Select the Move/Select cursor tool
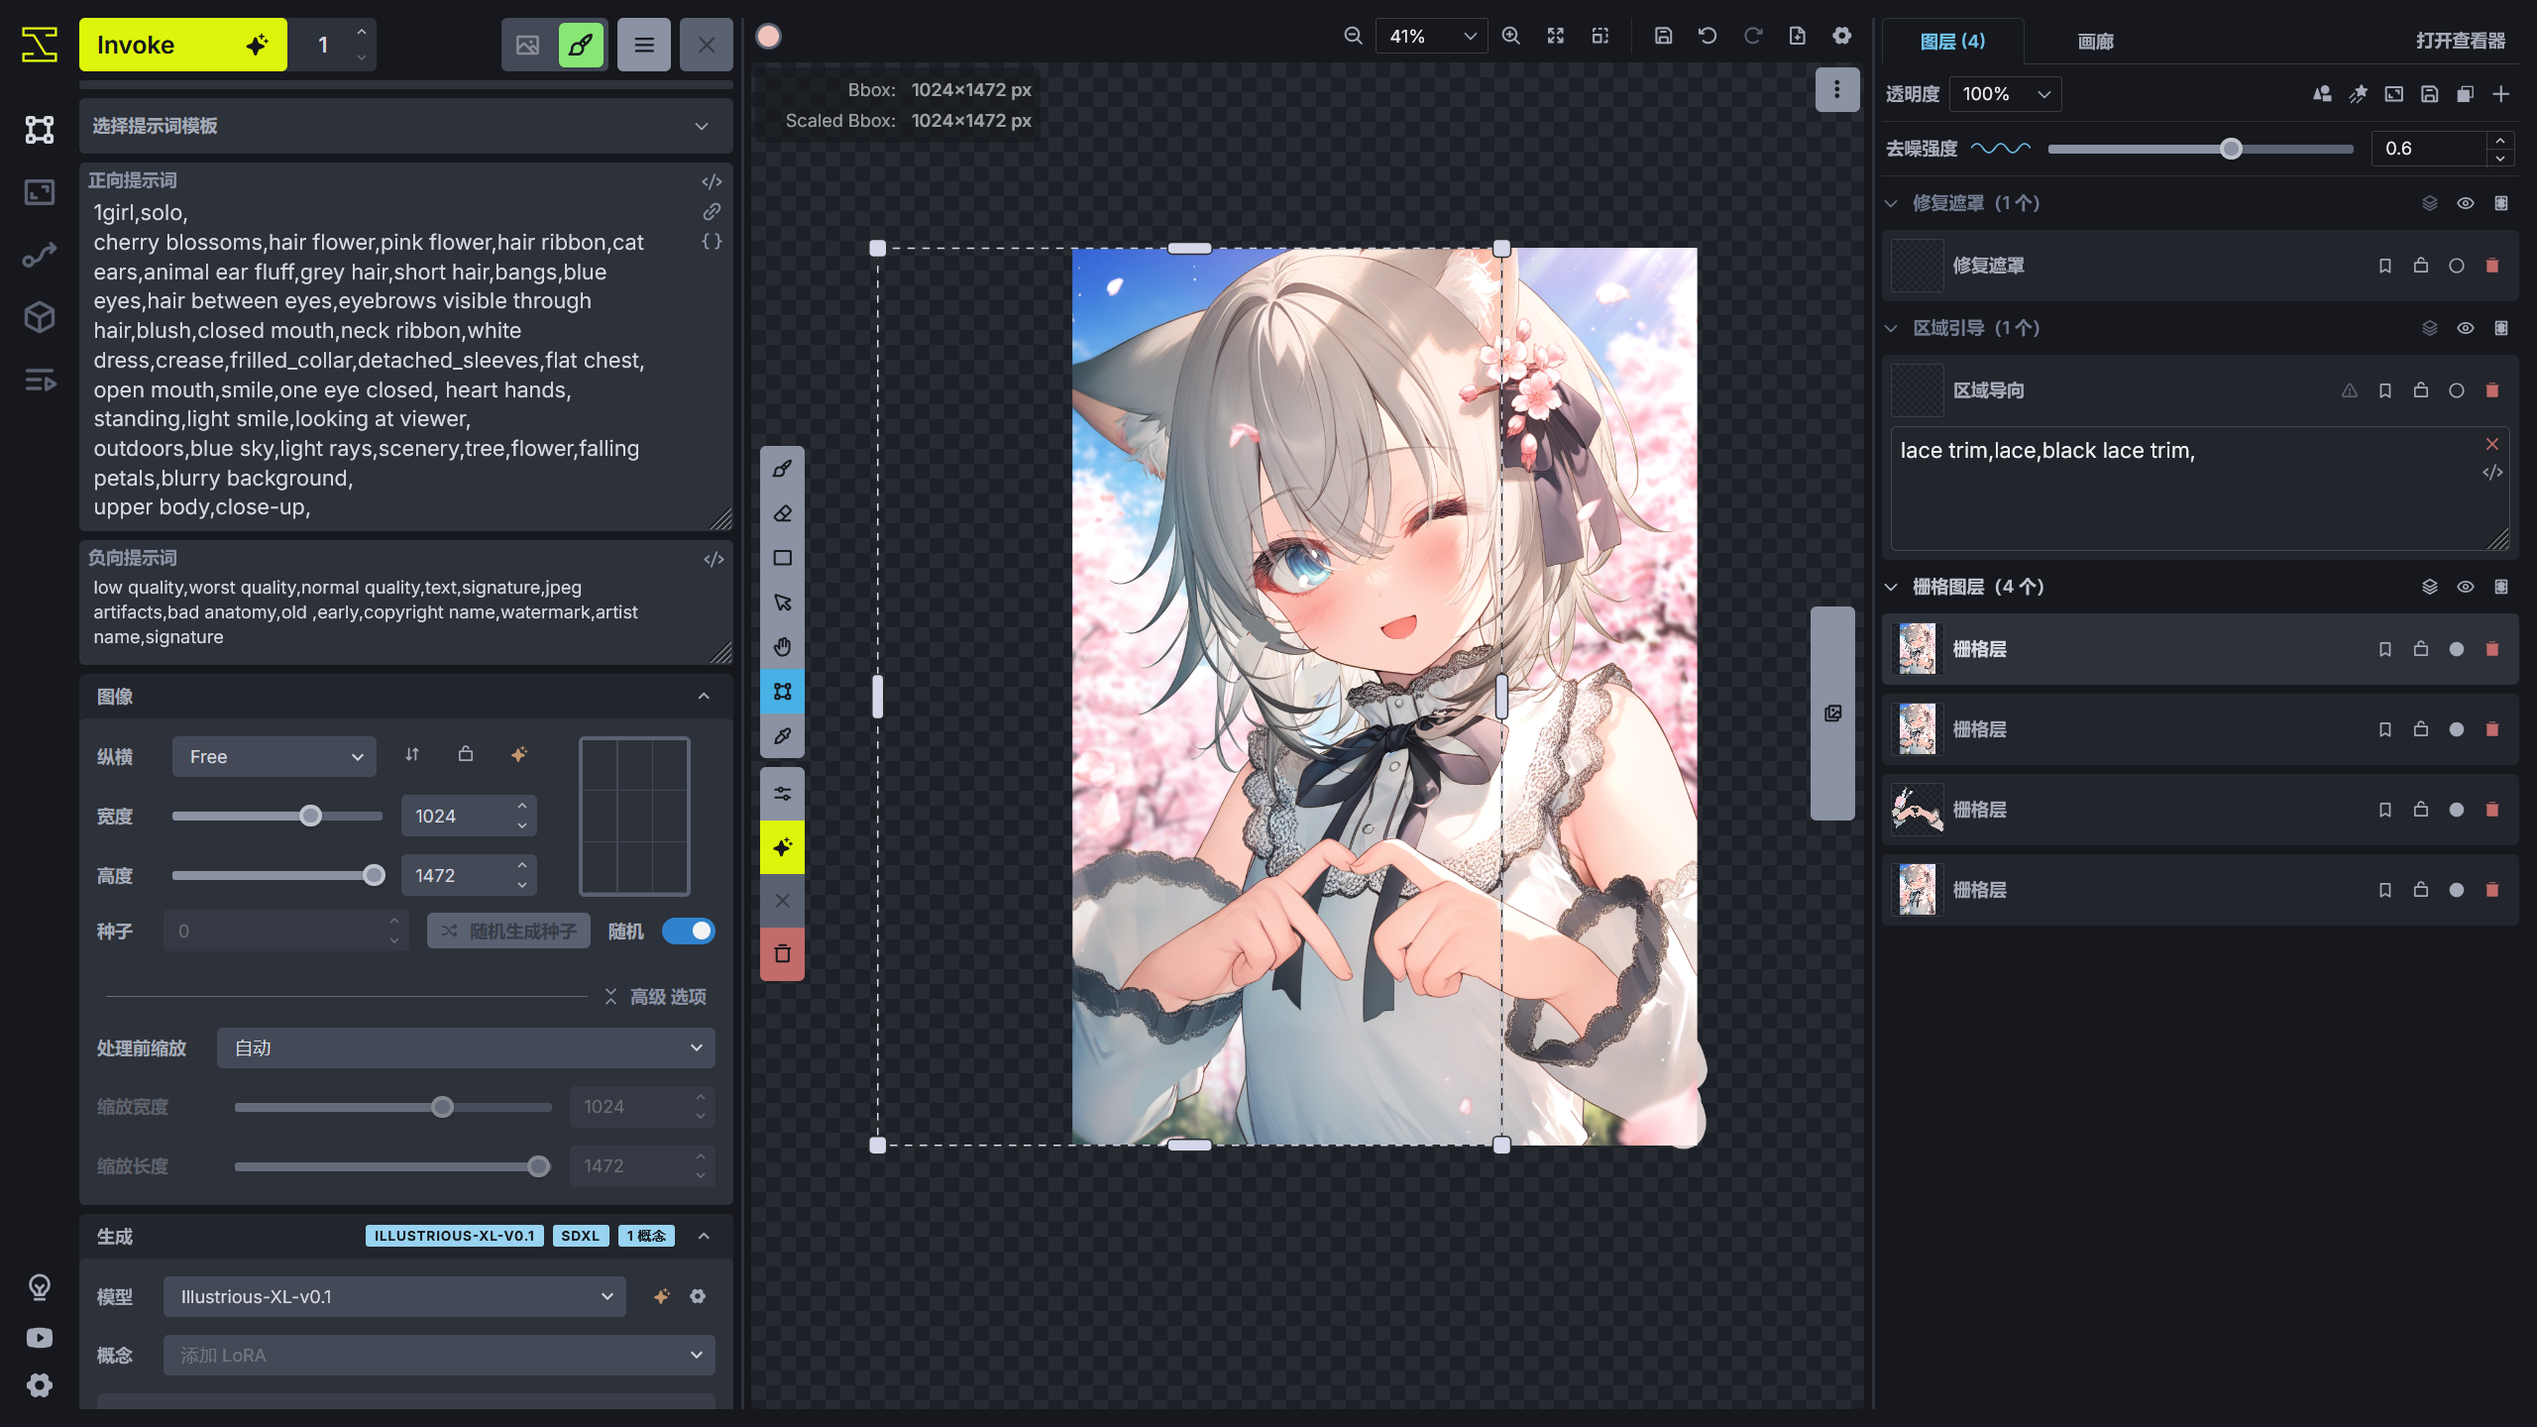Image resolution: width=2537 pixels, height=1427 pixels. [782, 602]
